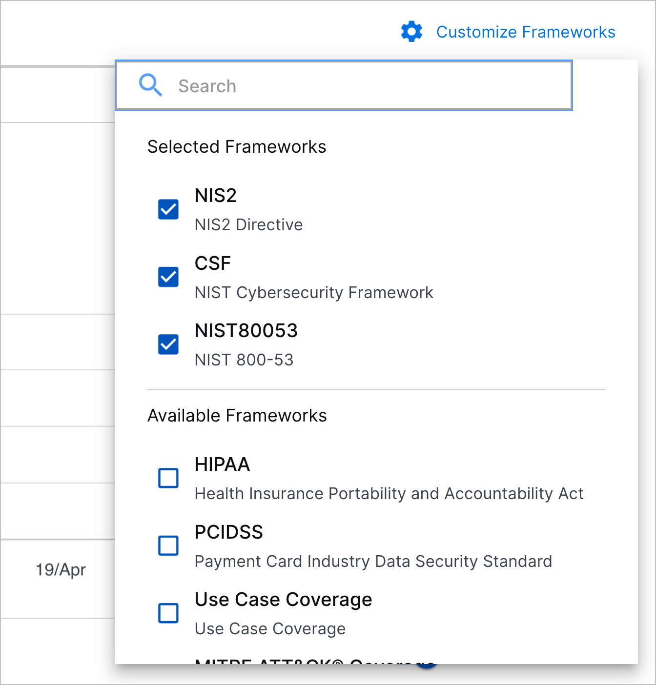This screenshot has height=685, width=656.
Task: Click 'NIST Cybersecurity Framework' description
Action: 314,293
